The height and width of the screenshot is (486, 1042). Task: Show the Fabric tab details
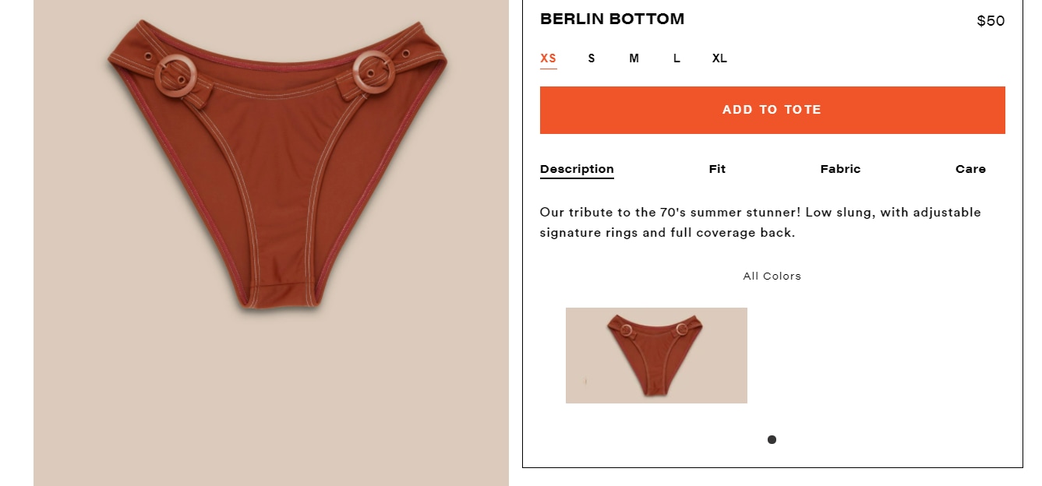tap(840, 169)
